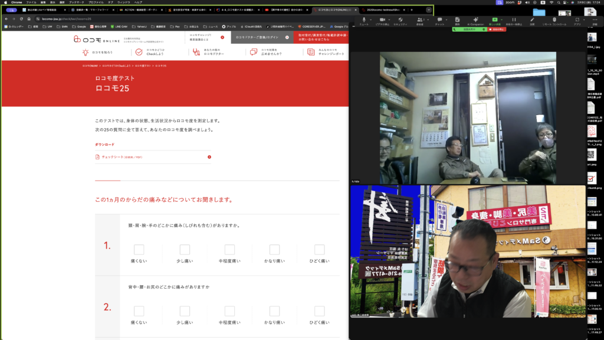Reload the page in Chrome
604x340 pixels.
21,18
